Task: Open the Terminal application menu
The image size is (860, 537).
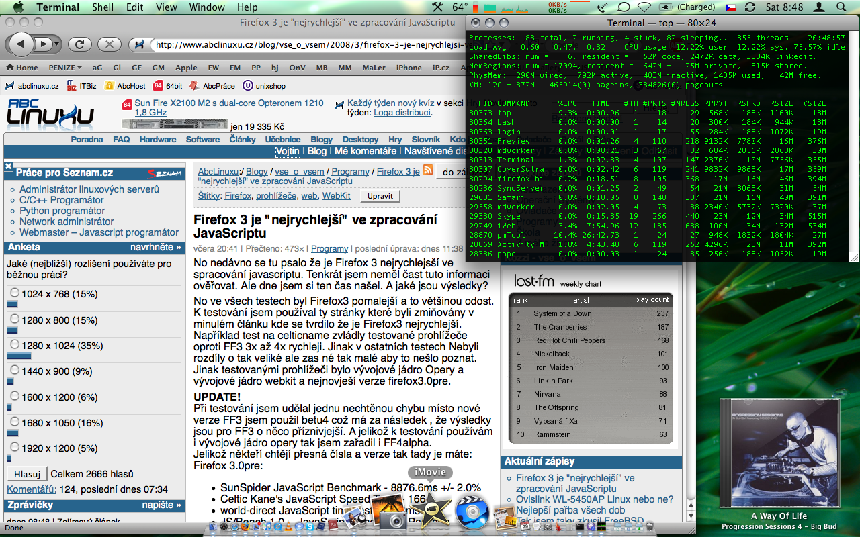Action: pos(58,7)
